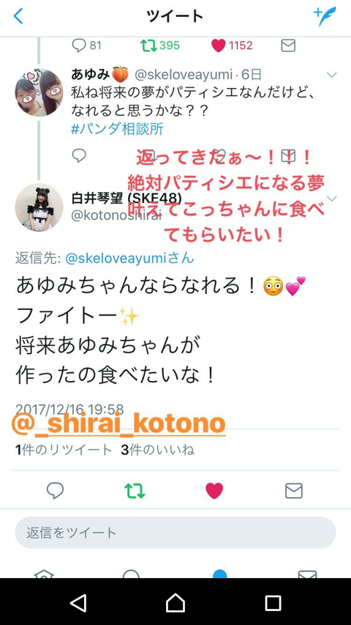Tap the large reply bubble under the main tweet
This screenshot has width=351, height=625.
pyautogui.click(x=55, y=490)
